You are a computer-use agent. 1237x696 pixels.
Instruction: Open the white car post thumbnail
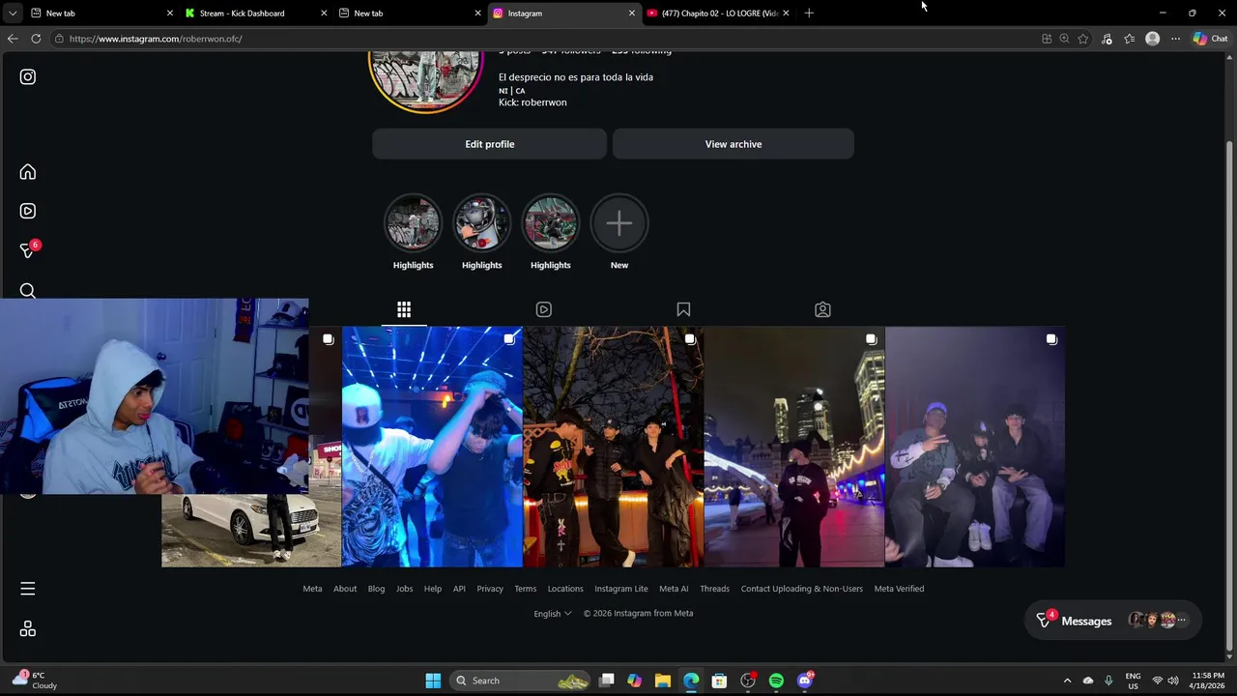click(x=251, y=530)
